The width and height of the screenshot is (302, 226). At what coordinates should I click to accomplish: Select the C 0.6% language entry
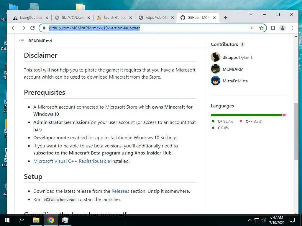pyautogui.click(x=220, y=128)
